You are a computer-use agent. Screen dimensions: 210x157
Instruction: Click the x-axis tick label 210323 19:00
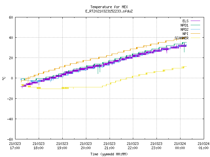(x=62, y=146)
